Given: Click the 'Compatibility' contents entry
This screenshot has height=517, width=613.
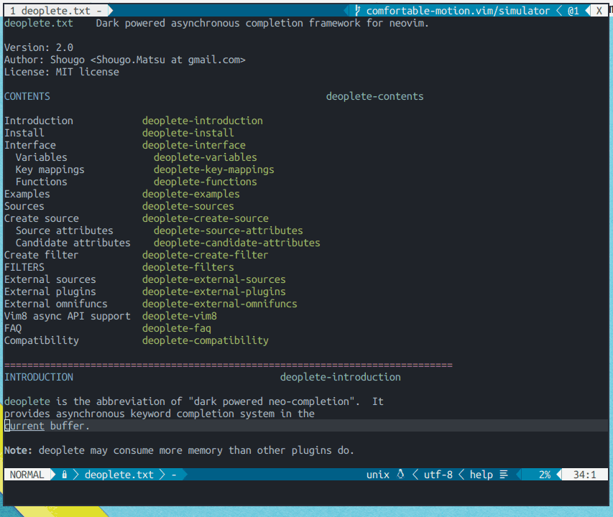Looking at the screenshot, I should [42, 340].
